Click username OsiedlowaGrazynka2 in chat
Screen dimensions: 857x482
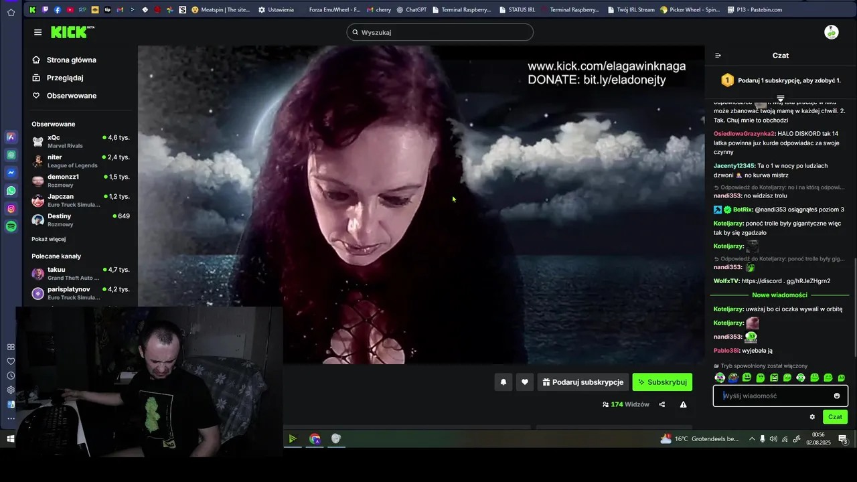pyautogui.click(x=744, y=134)
